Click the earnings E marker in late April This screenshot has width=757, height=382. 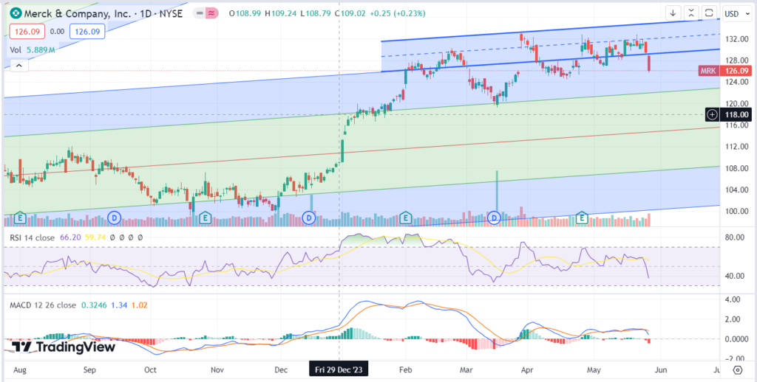583,218
